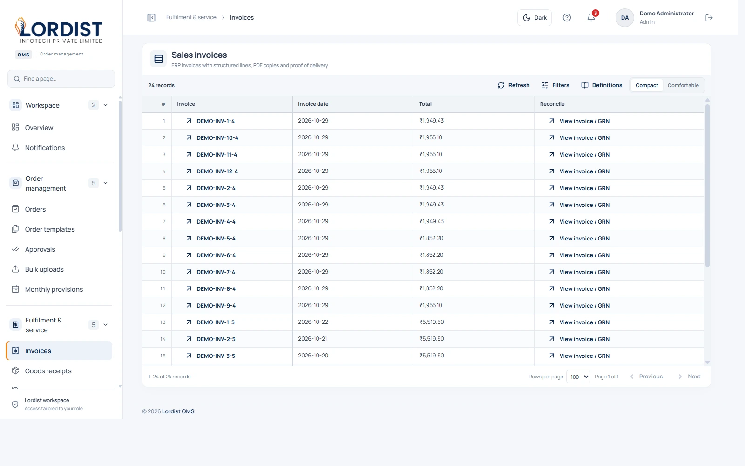Open invoice DEMO-INV-3-5
The height and width of the screenshot is (466, 745).
click(x=216, y=356)
